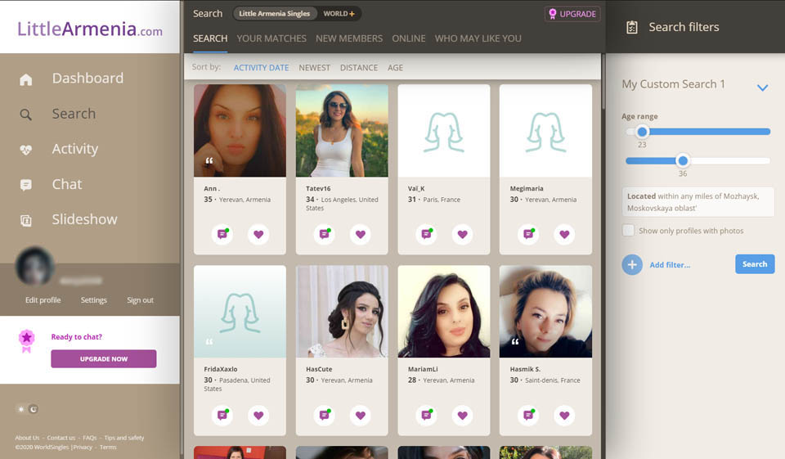Screen dimensions: 785x459
Task: Open the Slideshow icon in sidebar
Action: pyautogui.click(x=26, y=220)
